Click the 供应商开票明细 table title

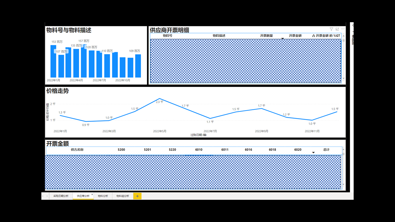(169, 30)
